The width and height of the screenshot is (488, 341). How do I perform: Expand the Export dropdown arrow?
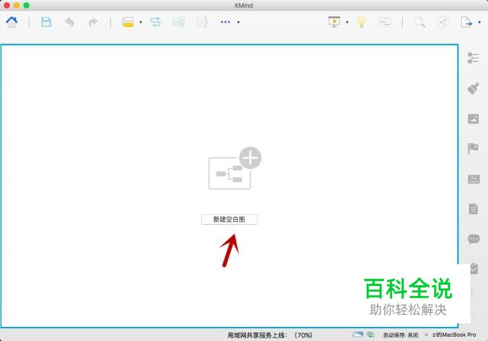(x=480, y=23)
